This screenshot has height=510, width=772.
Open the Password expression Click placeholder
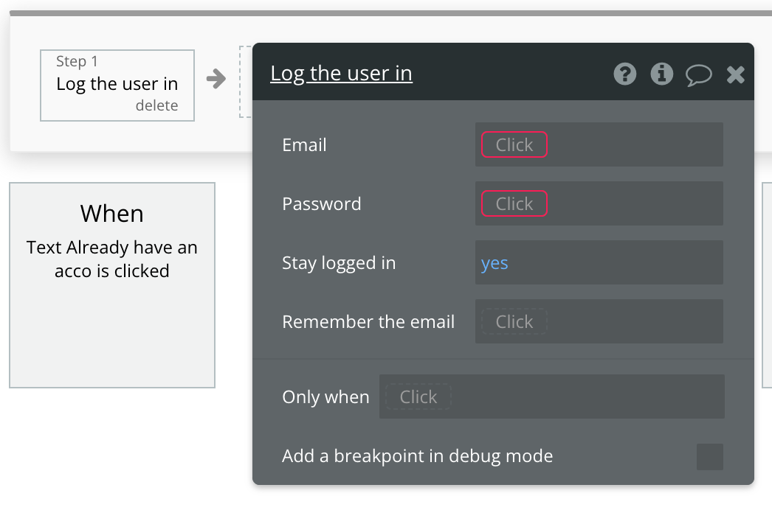click(514, 203)
